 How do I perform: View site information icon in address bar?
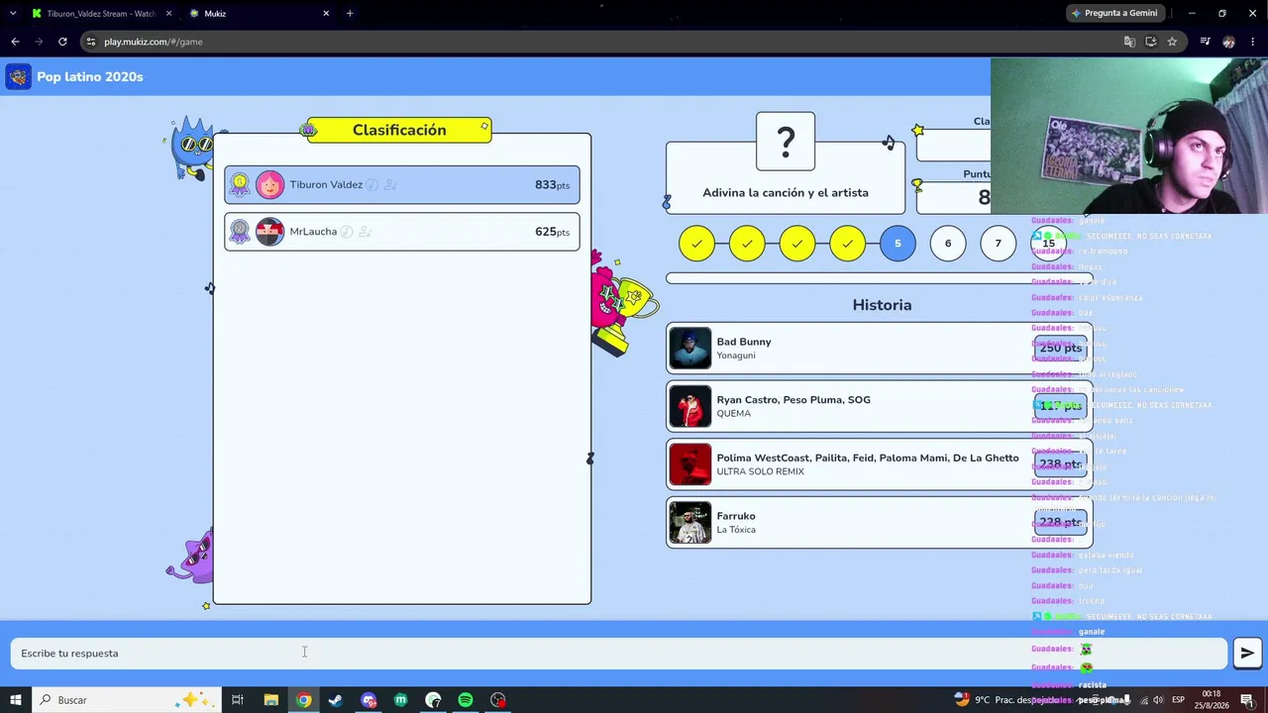click(91, 42)
